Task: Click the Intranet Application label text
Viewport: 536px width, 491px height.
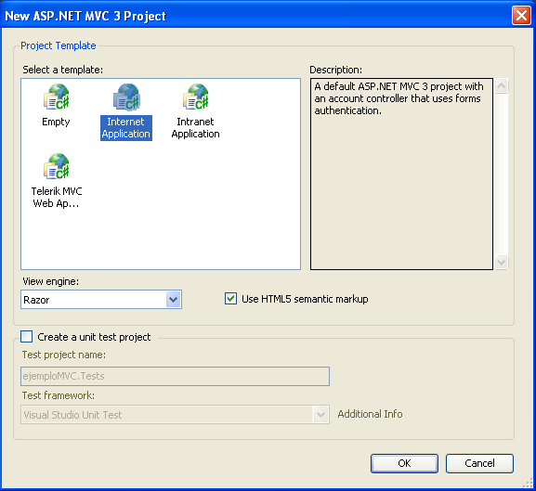Action: click(x=195, y=128)
